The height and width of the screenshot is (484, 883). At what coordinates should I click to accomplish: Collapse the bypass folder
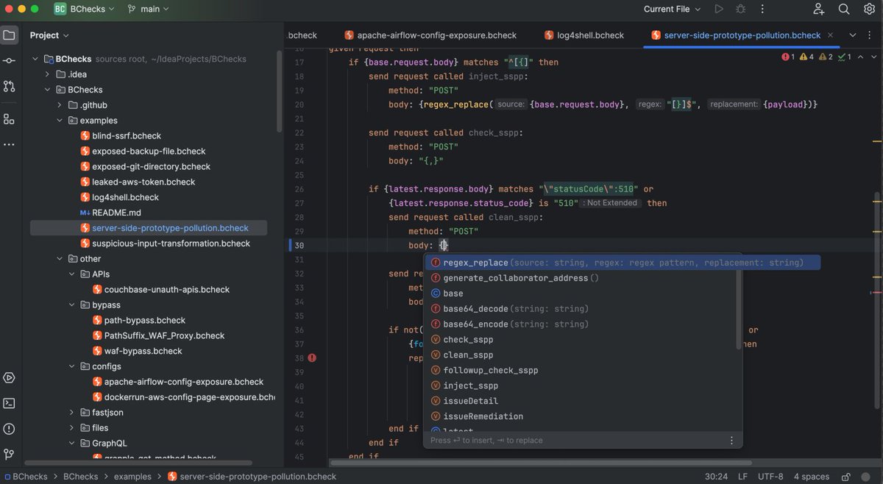72,305
